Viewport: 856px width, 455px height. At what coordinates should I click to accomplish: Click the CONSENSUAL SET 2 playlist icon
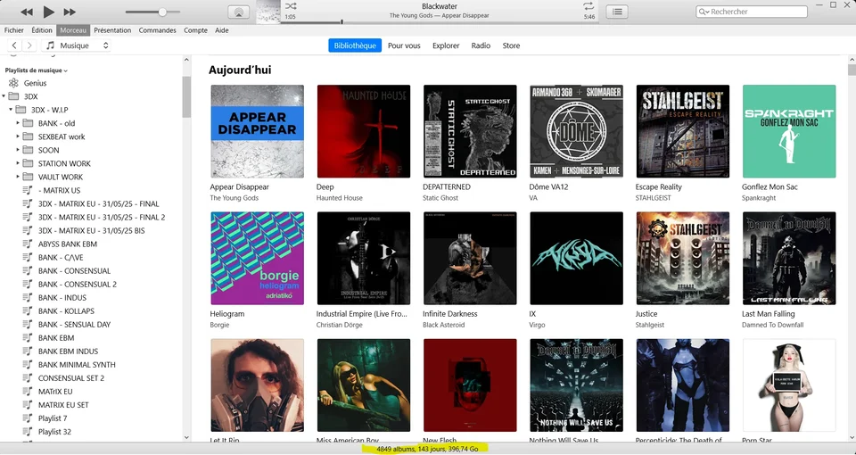(28, 377)
